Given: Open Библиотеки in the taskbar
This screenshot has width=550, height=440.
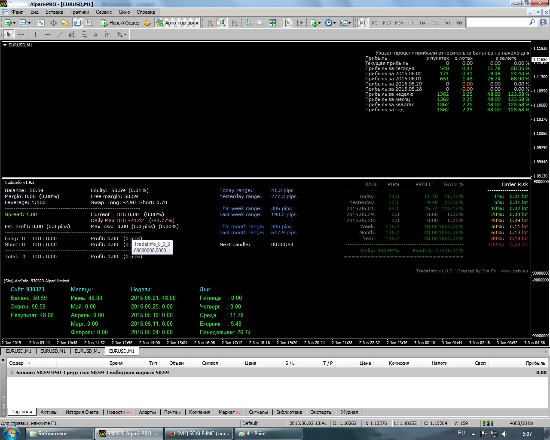Looking at the screenshot, I should coord(60,434).
